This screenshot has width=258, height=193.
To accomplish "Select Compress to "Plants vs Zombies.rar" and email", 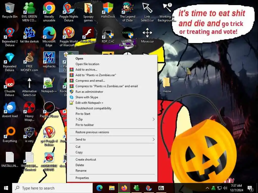I will pos(112,86).
